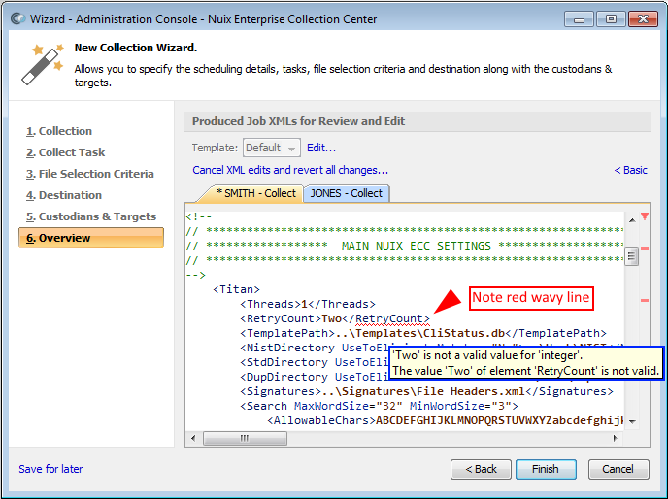Viewport: 668px width, 499px height.
Task: Click the vertical scrollbar down arrow
Action: [632, 422]
